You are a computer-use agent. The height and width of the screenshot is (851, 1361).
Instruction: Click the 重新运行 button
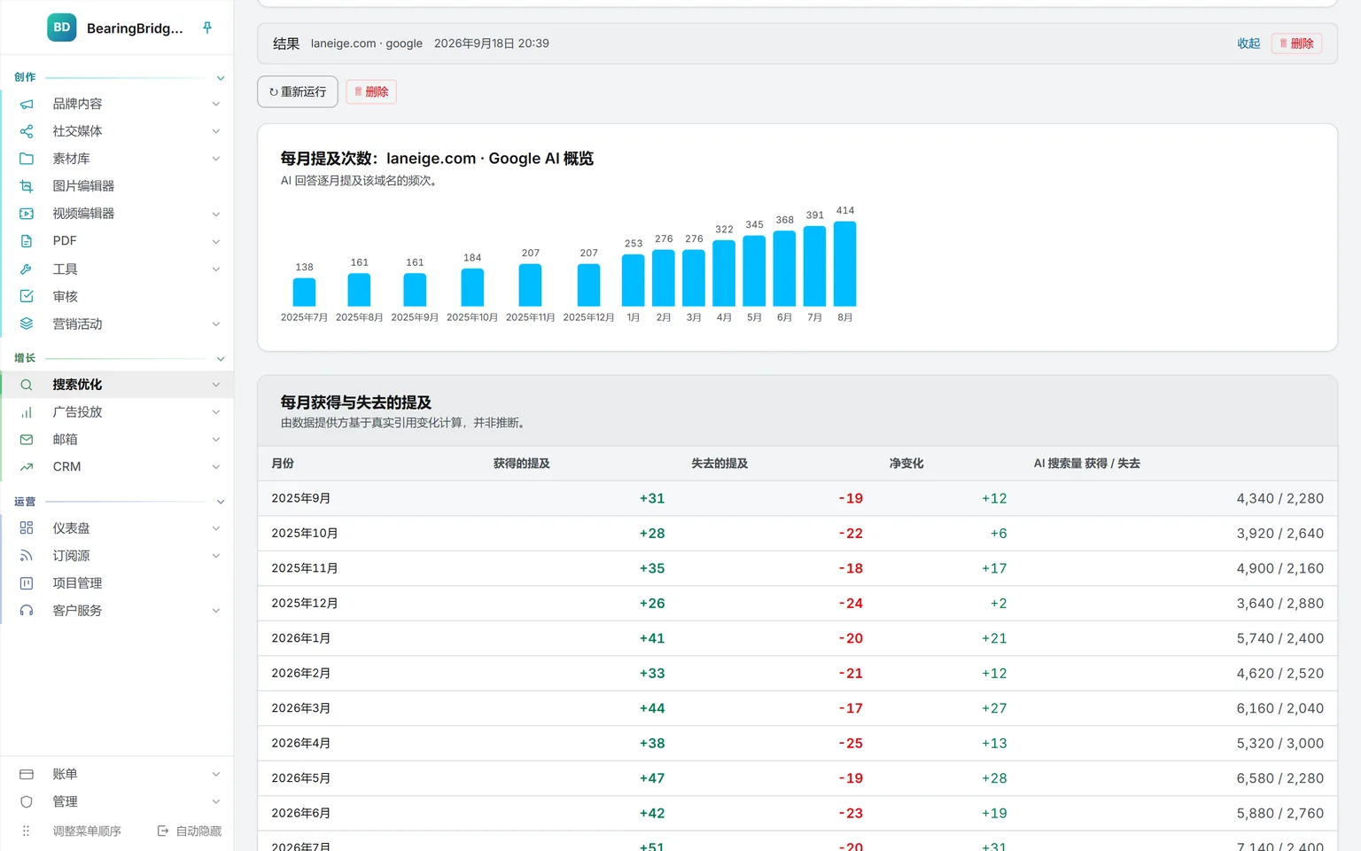(298, 91)
